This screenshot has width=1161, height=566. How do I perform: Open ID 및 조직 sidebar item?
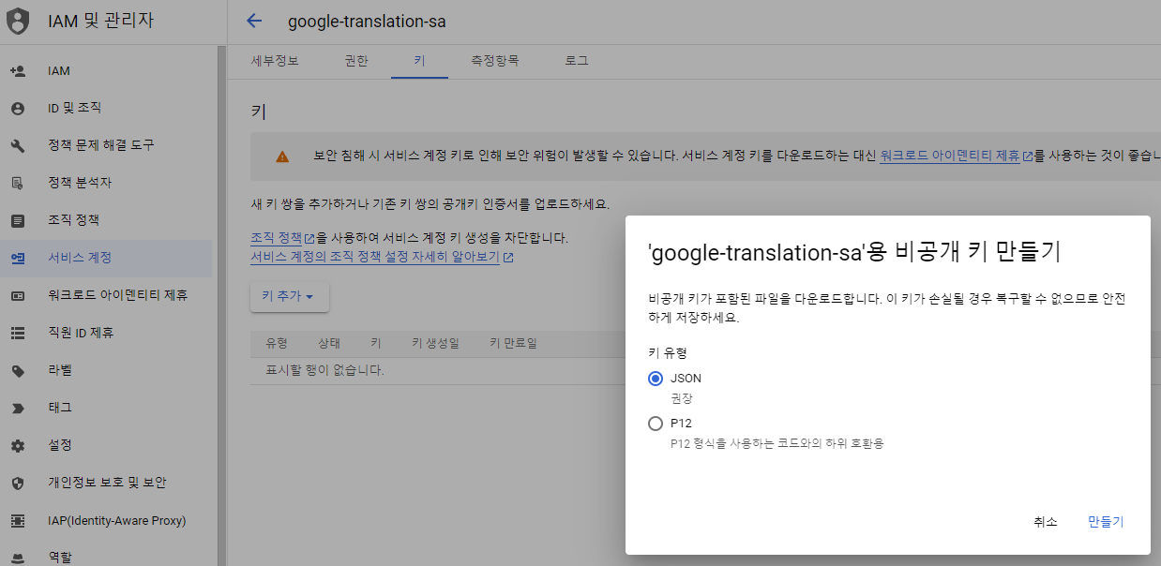point(106,108)
